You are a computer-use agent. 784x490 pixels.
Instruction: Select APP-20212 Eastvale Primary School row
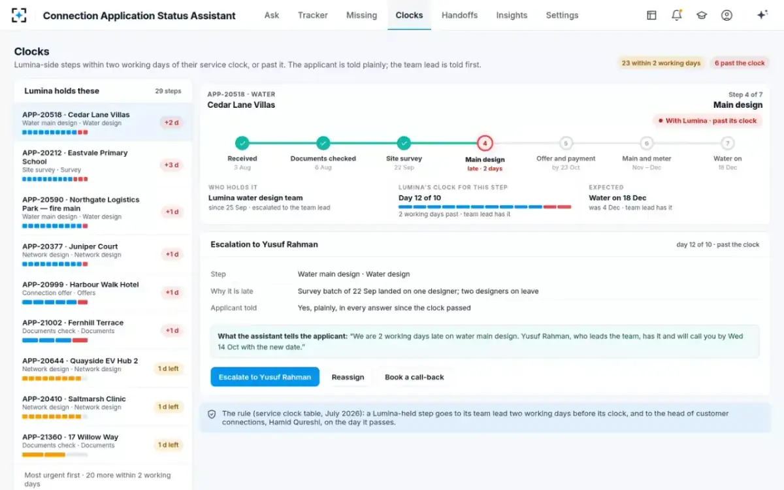coord(103,165)
